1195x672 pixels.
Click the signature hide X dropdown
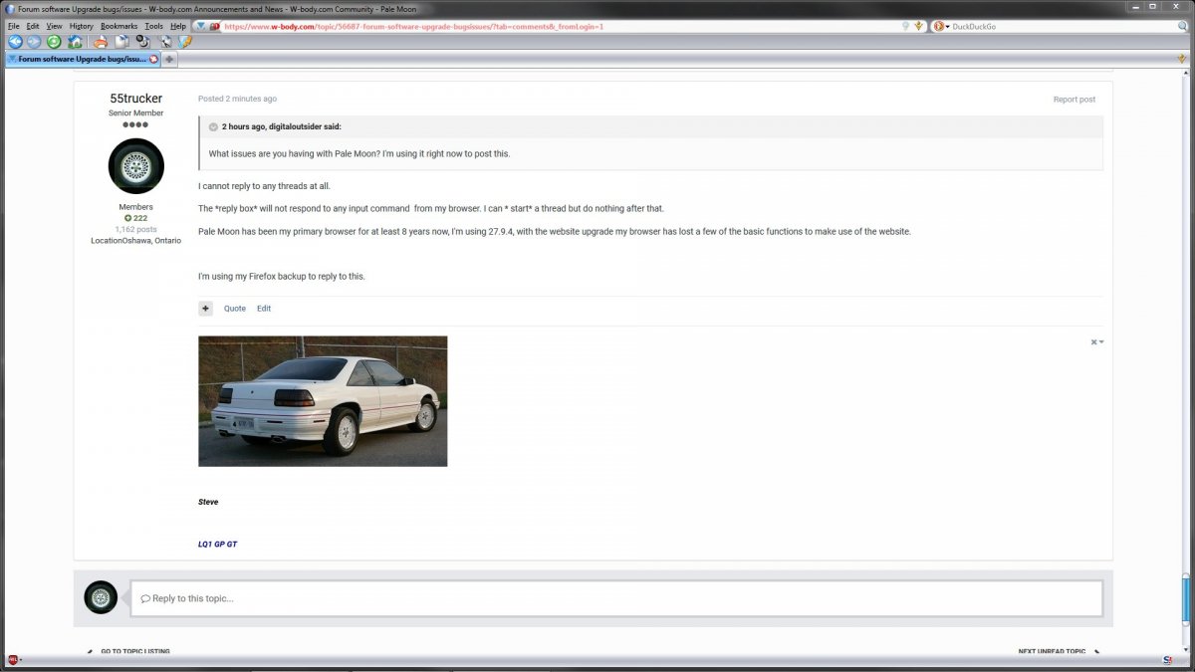[x=1096, y=341]
